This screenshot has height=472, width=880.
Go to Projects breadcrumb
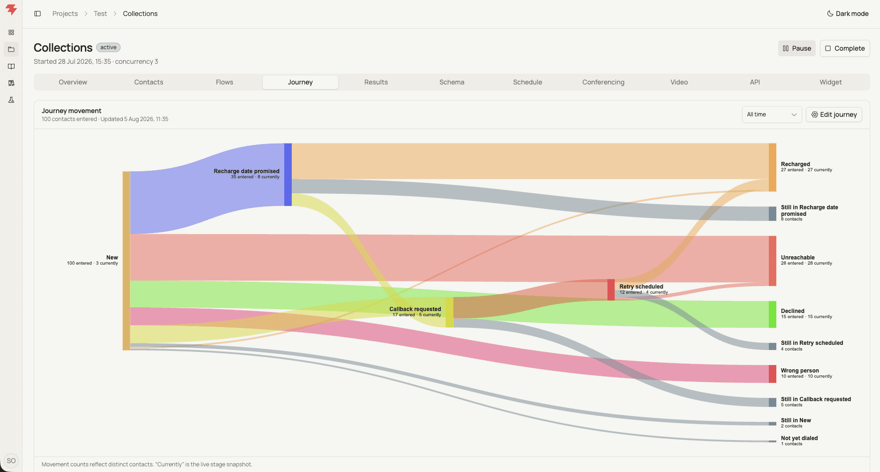click(x=65, y=14)
